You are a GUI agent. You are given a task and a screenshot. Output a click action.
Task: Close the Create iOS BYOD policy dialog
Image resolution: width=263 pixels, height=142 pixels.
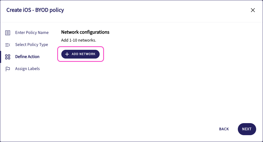pos(253,10)
